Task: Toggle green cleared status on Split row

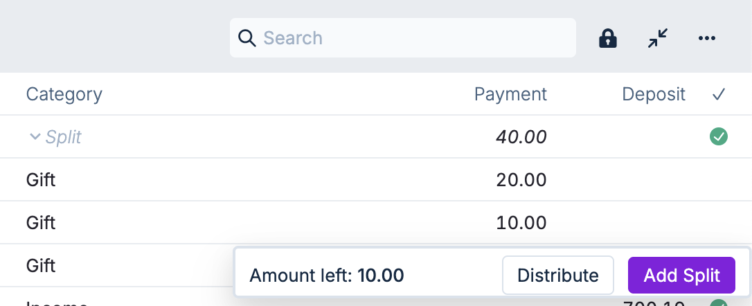Action: pyautogui.click(x=719, y=137)
